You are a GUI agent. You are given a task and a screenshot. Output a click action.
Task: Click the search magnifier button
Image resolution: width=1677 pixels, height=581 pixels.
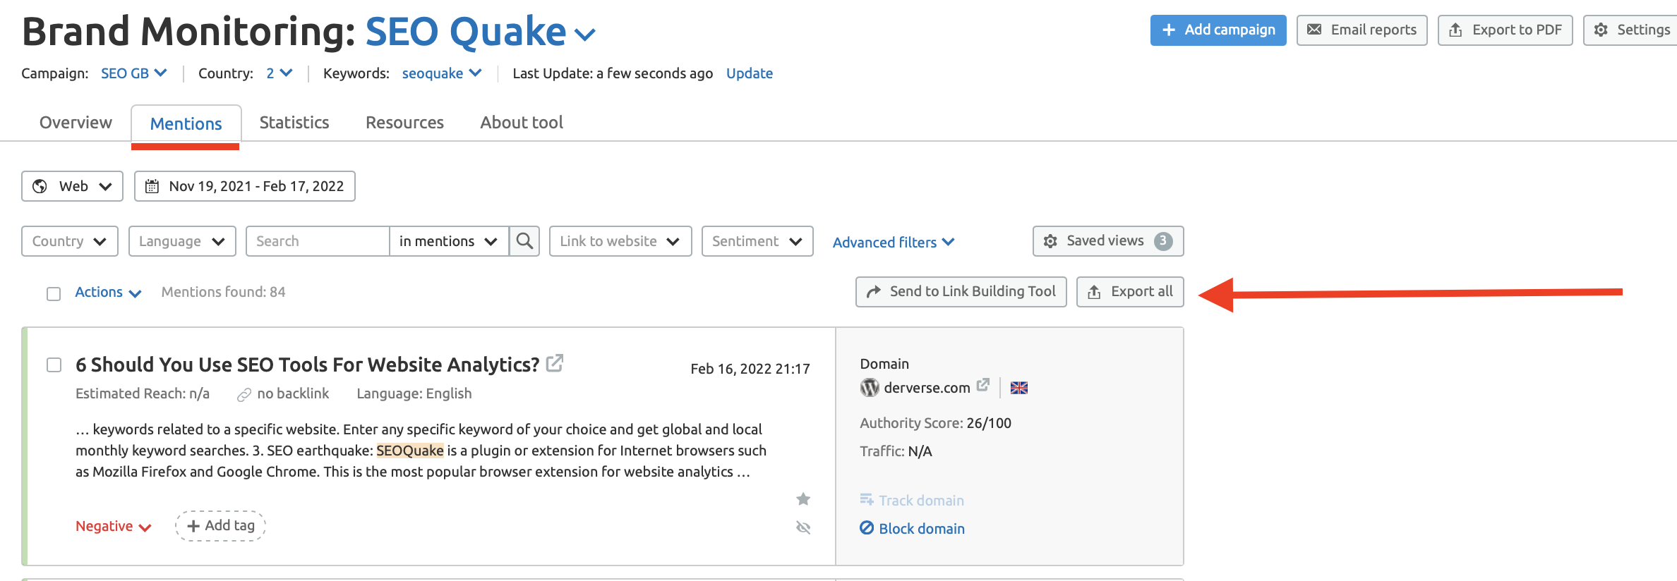(524, 241)
